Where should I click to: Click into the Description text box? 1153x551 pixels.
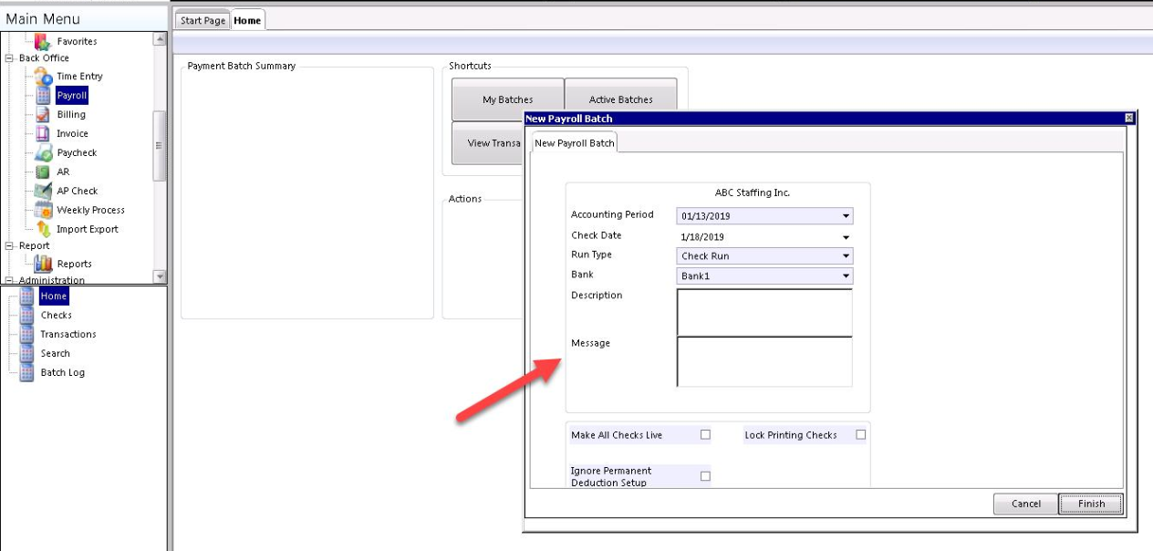coord(764,313)
